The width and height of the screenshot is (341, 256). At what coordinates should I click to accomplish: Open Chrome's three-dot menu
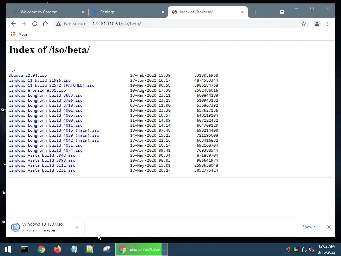pos(328,24)
